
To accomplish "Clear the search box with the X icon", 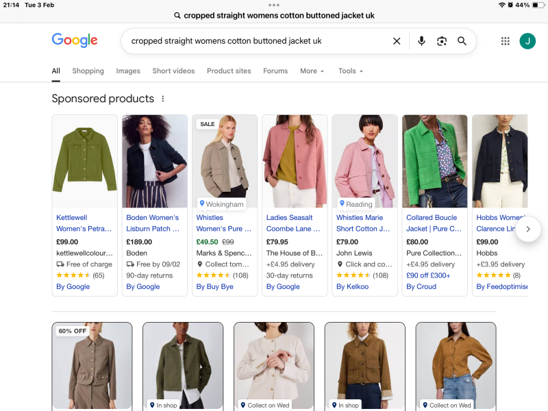I will (397, 41).
